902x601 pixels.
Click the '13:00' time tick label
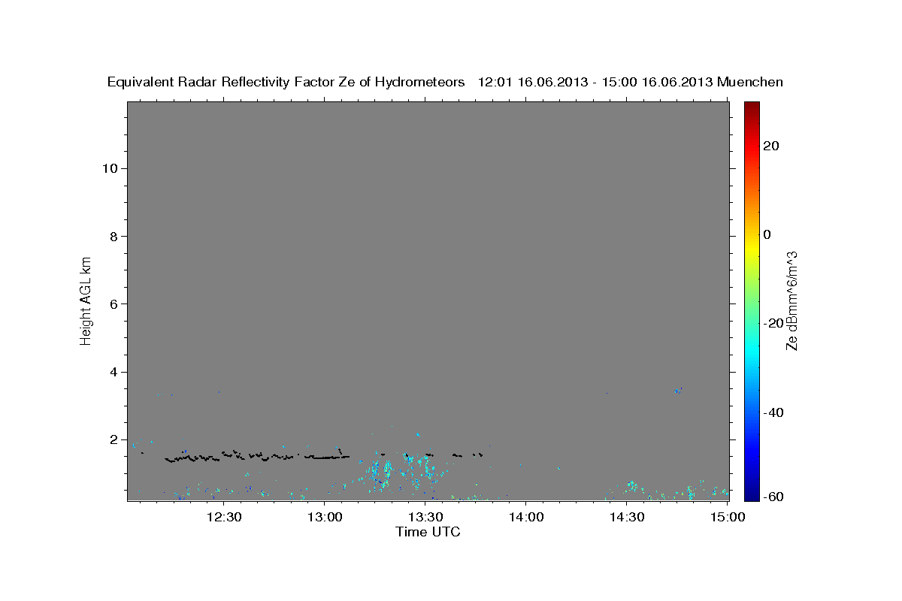pos(325,517)
